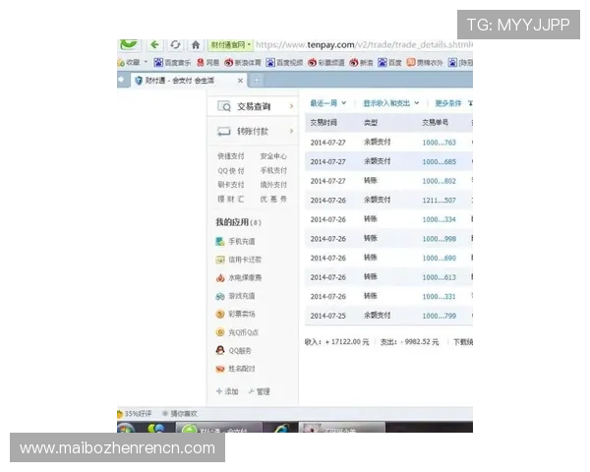
Task: Open a new browser tab
Action: 257,81
